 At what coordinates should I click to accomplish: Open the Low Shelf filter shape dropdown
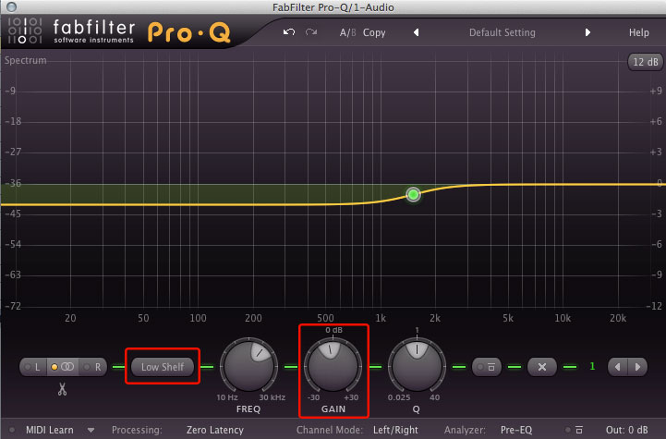(163, 367)
